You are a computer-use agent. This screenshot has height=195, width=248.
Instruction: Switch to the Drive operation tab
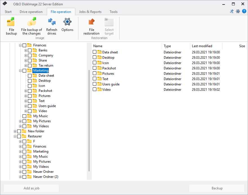(31, 12)
